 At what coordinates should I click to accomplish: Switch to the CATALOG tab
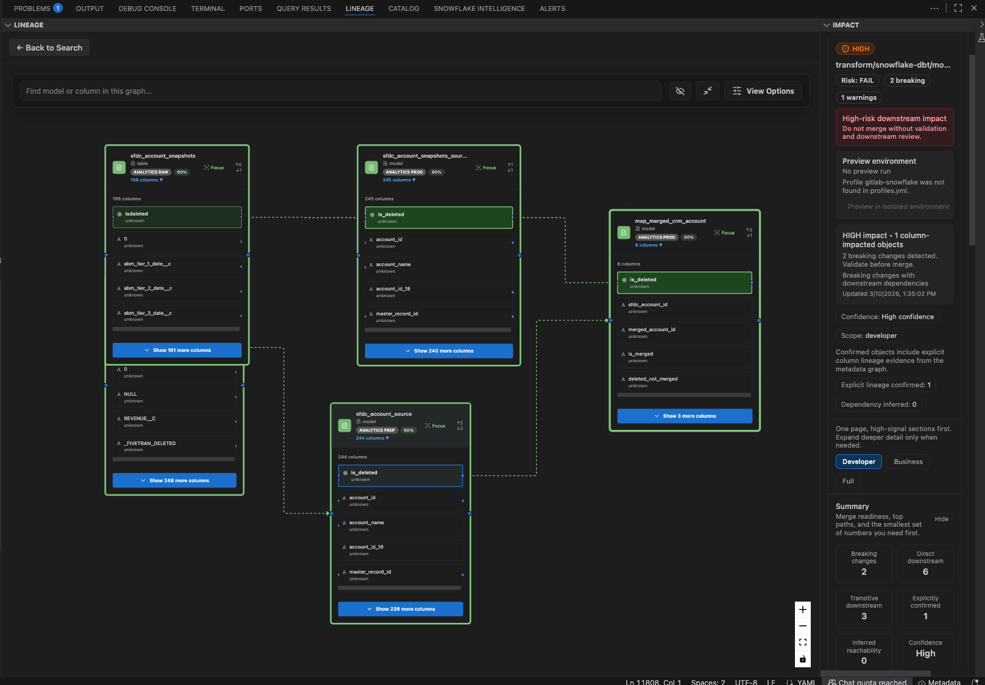[403, 9]
